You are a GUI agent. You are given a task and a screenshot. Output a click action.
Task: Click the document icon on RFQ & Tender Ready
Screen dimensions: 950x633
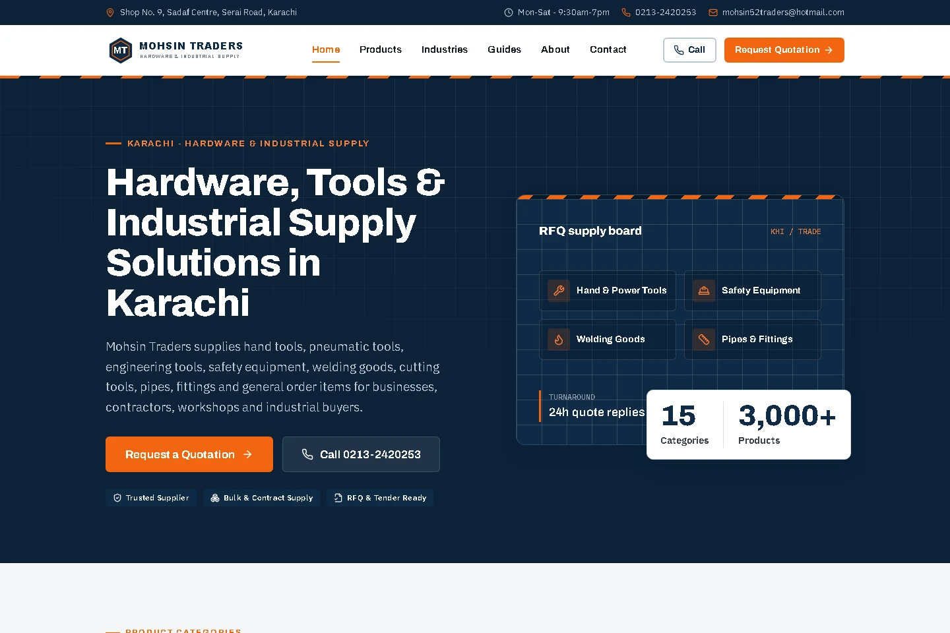(x=338, y=498)
